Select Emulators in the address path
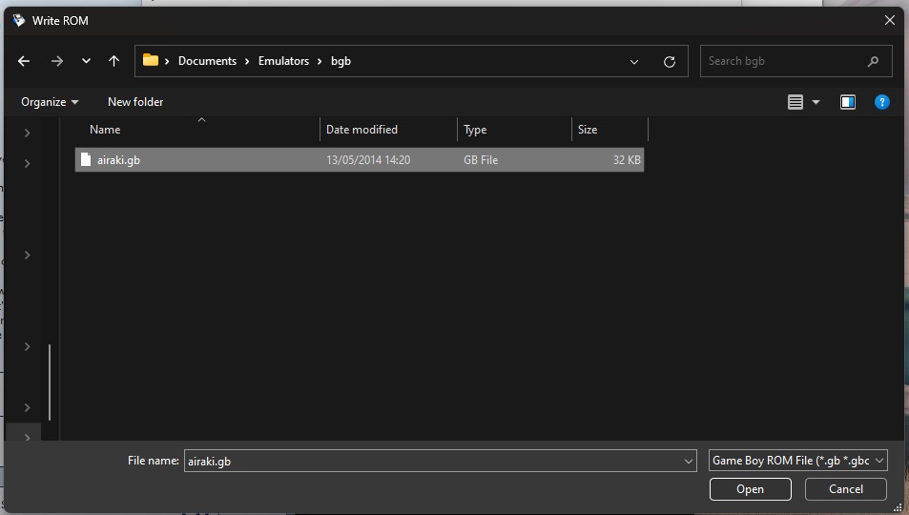The height and width of the screenshot is (515, 909). (283, 61)
